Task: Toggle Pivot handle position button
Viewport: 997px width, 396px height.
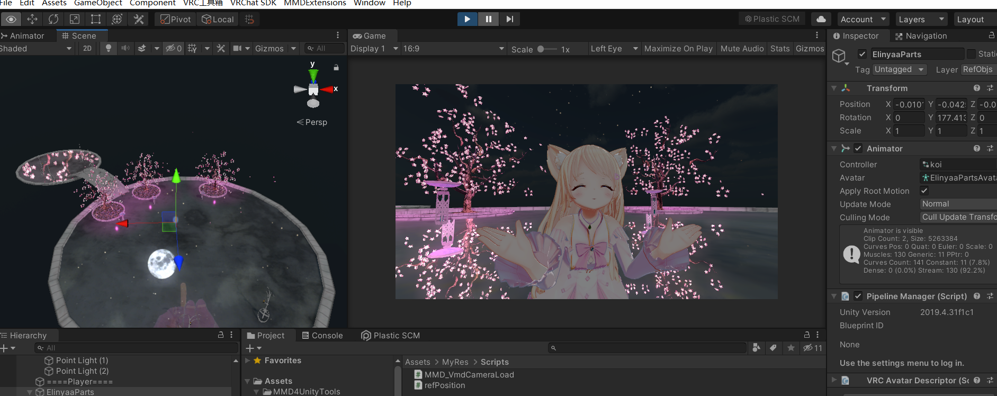Action: pos(175,19)
